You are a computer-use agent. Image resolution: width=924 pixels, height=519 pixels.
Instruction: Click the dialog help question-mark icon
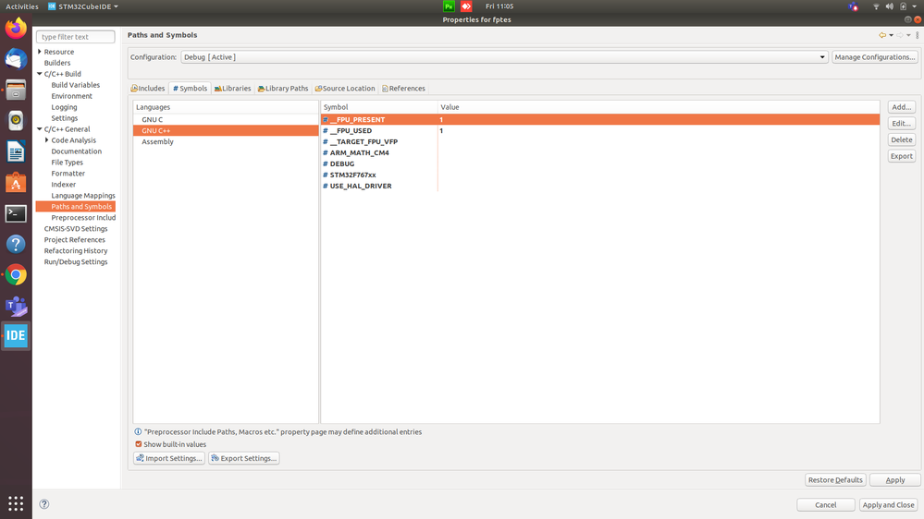pyautogui.click(x=44, y=504)
